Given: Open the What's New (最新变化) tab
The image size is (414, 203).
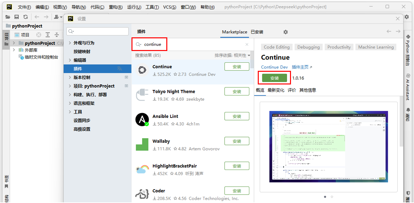Looking at the screenshot, I should tap(276, 90).
